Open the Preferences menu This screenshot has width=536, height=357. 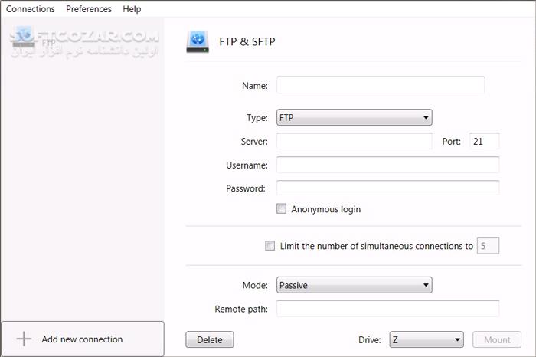89,9
